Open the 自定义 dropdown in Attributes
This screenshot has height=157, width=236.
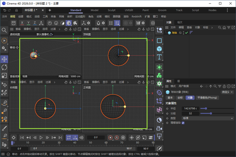227,92
